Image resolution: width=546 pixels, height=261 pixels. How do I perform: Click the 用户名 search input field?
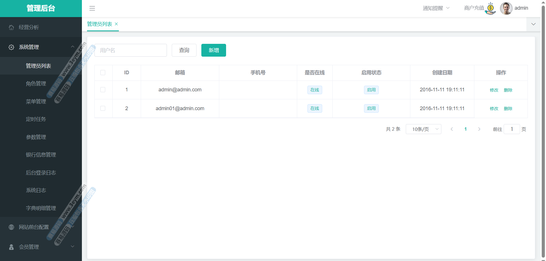coord(131,50)
